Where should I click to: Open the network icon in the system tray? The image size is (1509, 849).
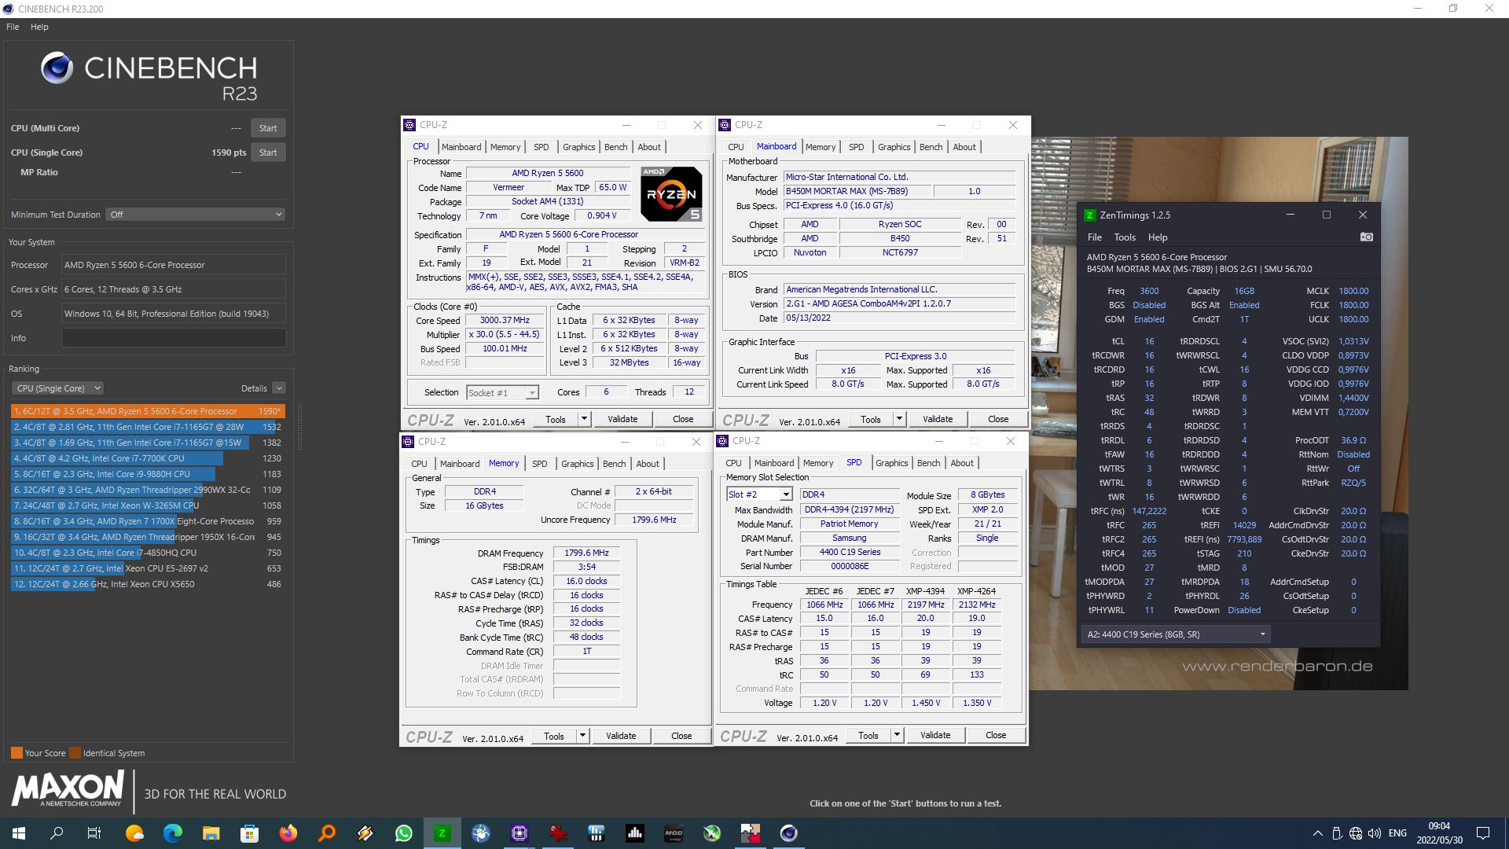(x=1356, y=833)
